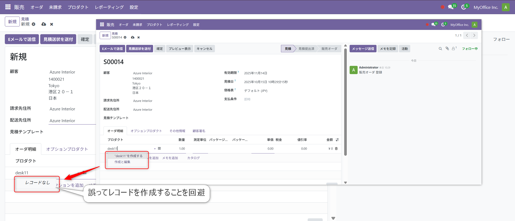Viewport: 515px width, 221px height.
Task: Click the desk11 product input in S00014 window
Action: [130, 149]
